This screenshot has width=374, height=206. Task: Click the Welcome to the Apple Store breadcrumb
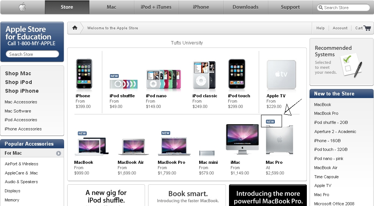[113, 28]
